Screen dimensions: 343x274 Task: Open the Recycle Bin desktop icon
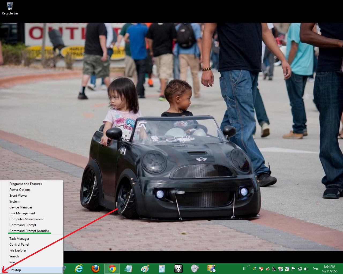click(10, 9)
